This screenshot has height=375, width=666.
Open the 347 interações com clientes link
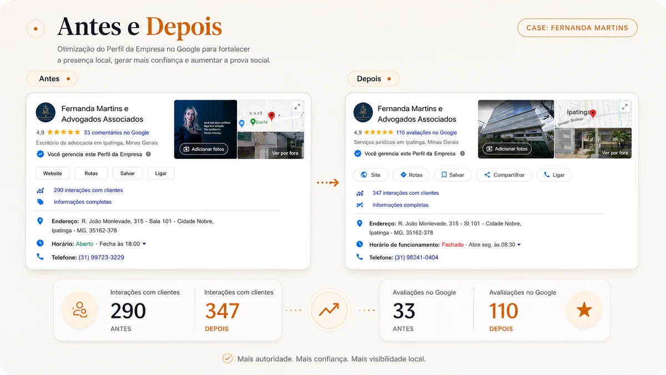click(x=406, y=193)
